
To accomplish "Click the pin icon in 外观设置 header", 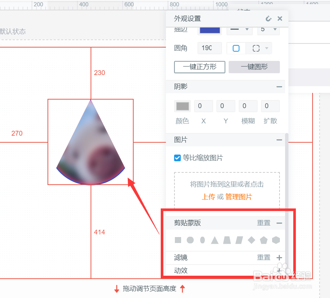I will (x=268, y=19).
